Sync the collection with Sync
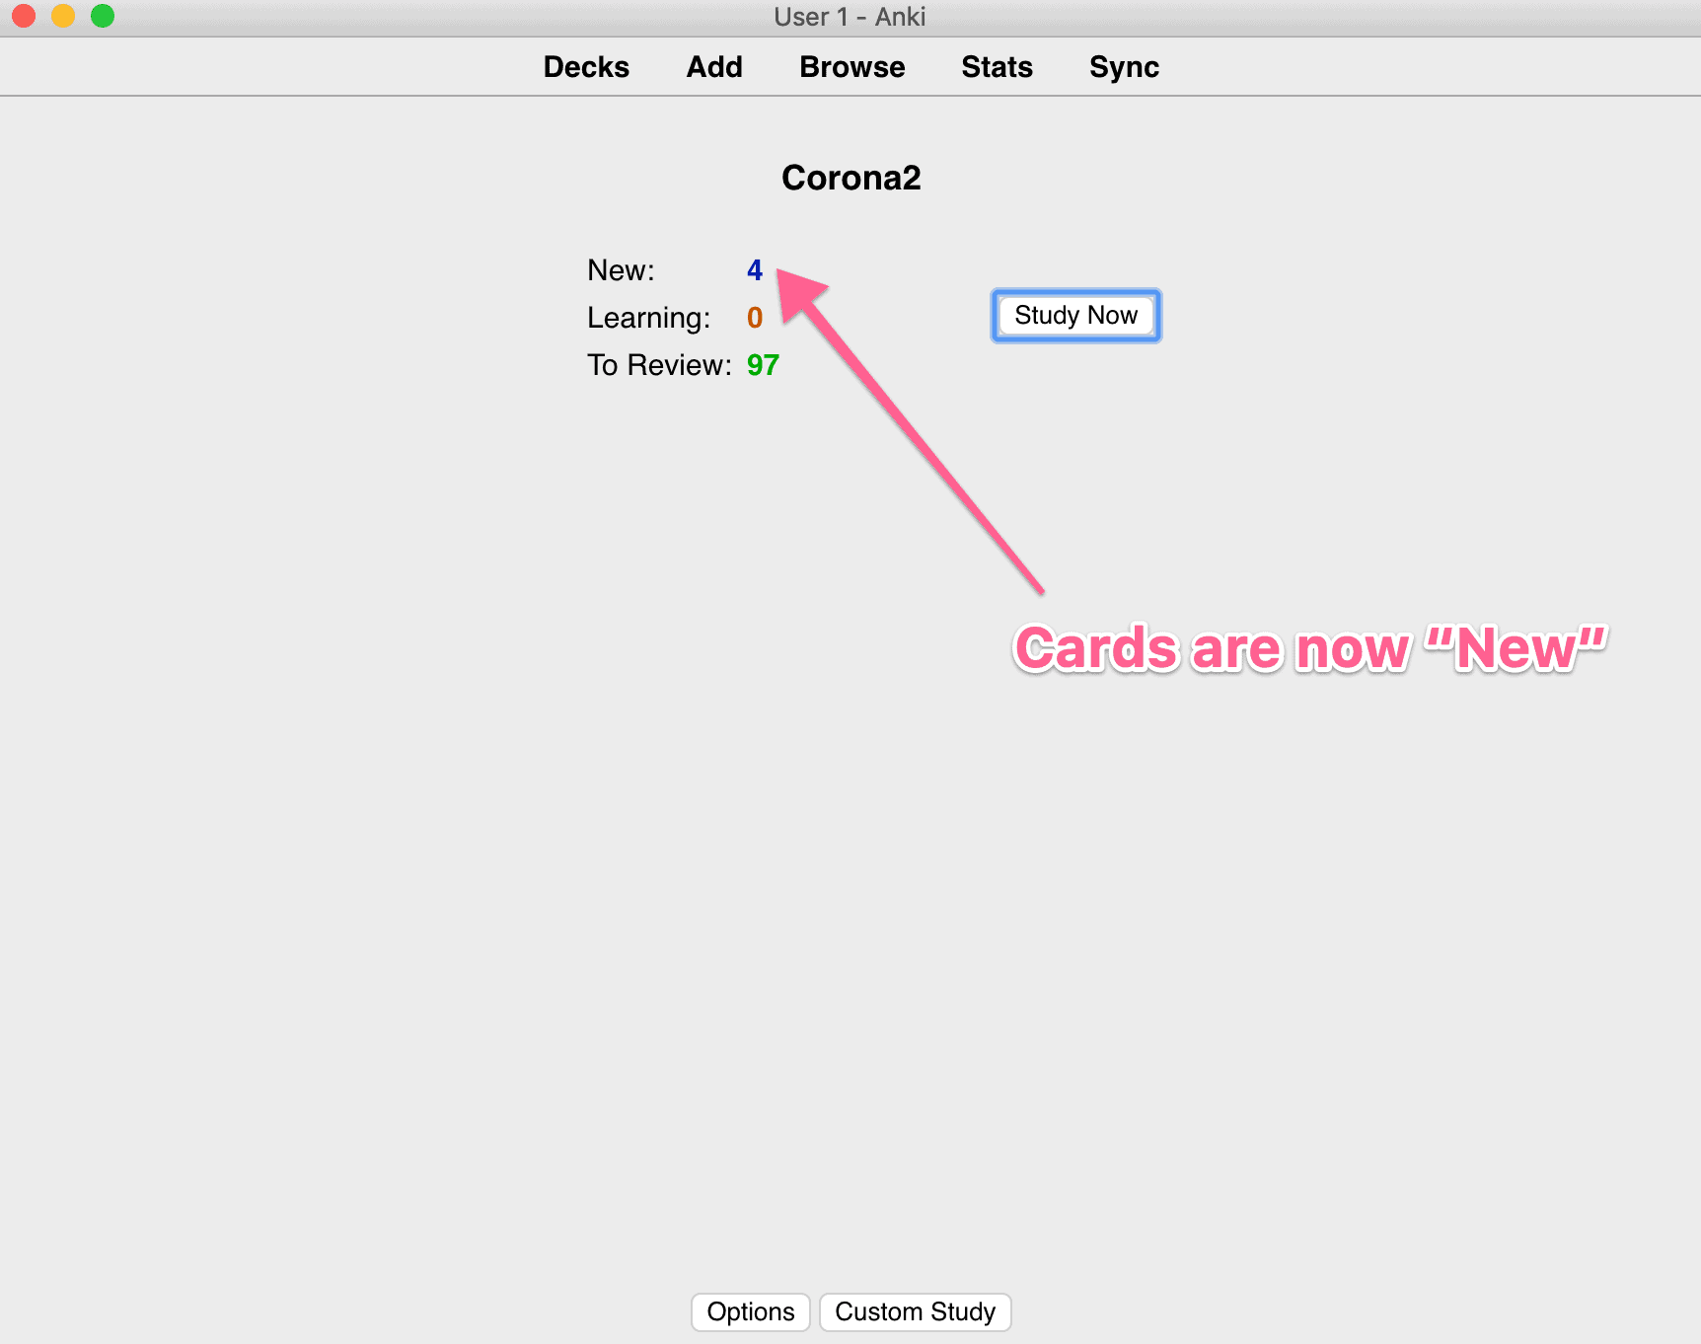 point(1124,67)
